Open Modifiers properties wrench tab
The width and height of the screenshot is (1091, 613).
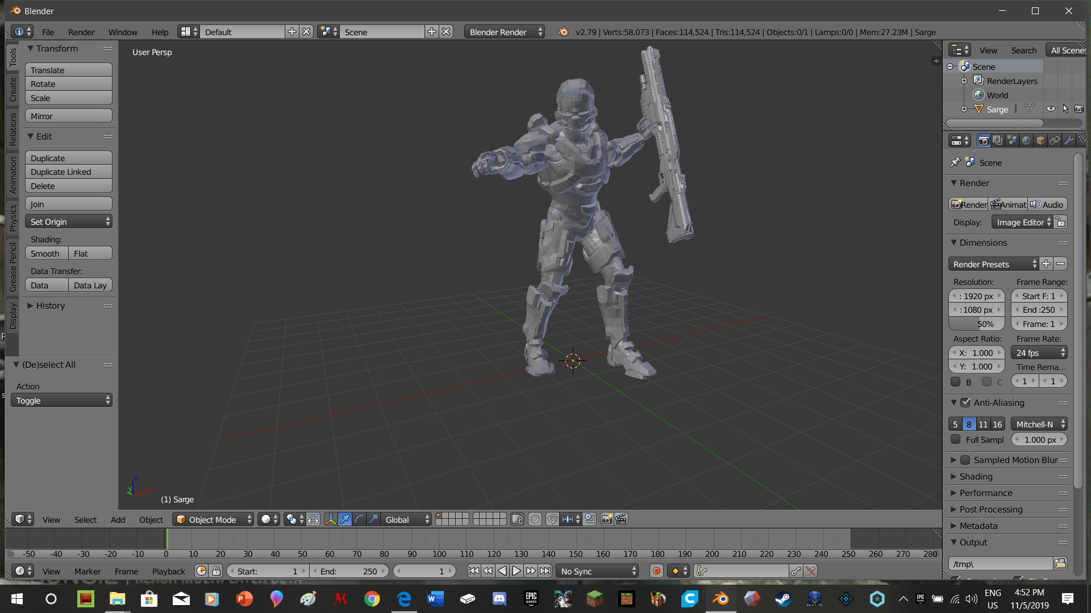pyautogui.click(x=1069, y=141)
